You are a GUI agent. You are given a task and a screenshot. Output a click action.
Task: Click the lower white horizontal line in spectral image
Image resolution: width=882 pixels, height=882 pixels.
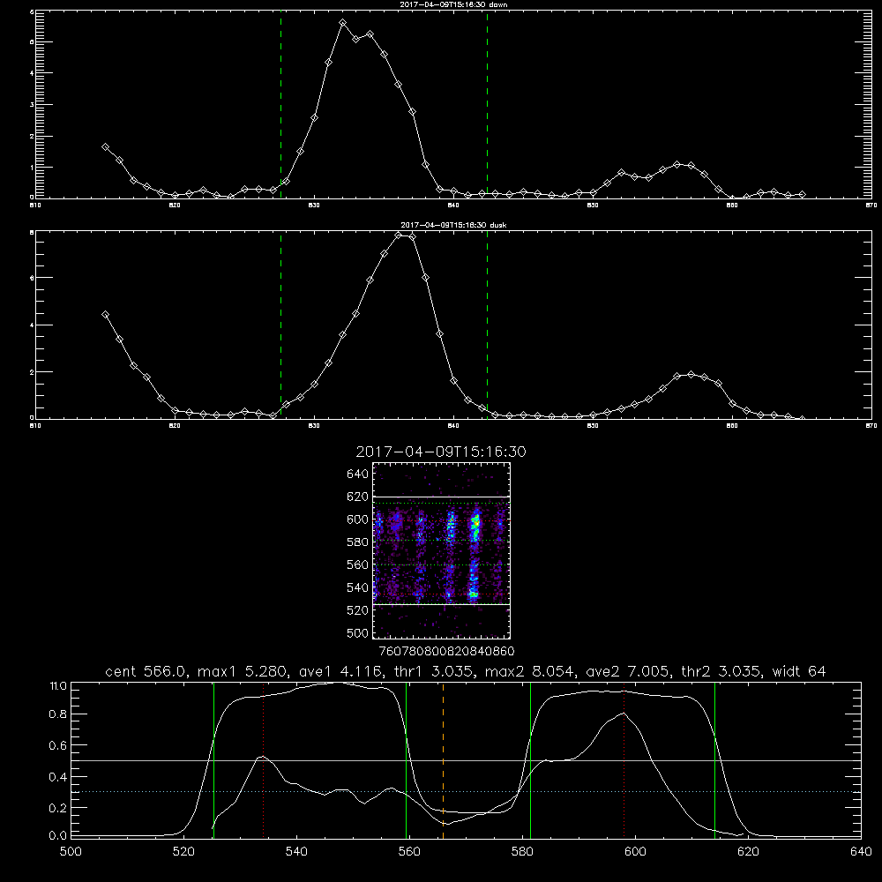click(441, 604)
